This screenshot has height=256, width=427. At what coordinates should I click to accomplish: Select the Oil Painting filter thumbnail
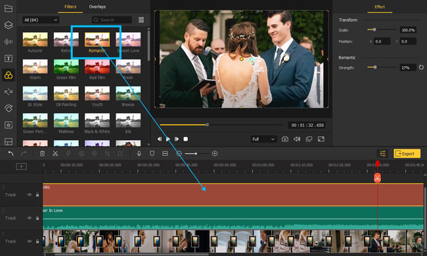click(66, 94)
